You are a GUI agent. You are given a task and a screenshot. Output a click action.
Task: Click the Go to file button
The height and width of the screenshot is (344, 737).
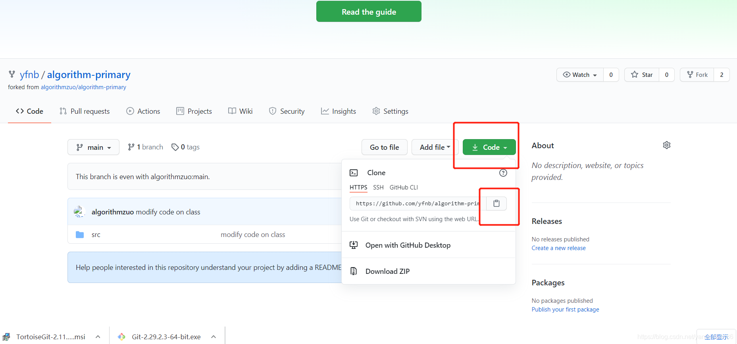point(384,147)
